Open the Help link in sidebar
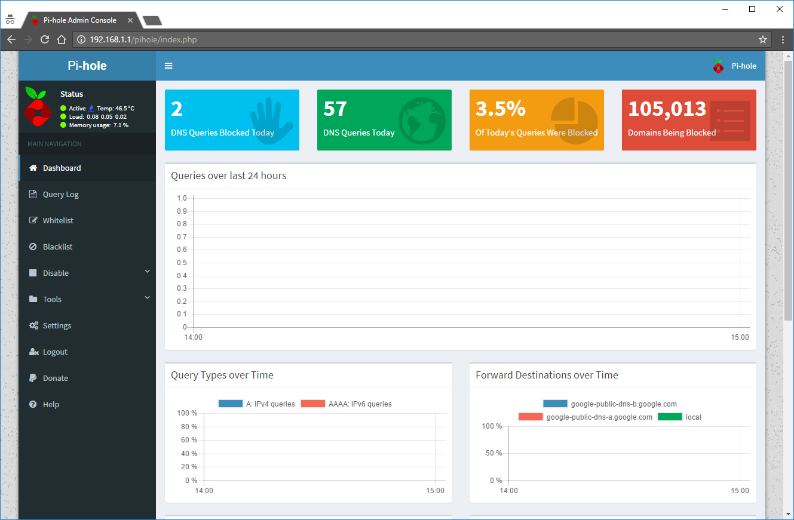This screenshot has height=520, width=794. (x=87, y=404)
